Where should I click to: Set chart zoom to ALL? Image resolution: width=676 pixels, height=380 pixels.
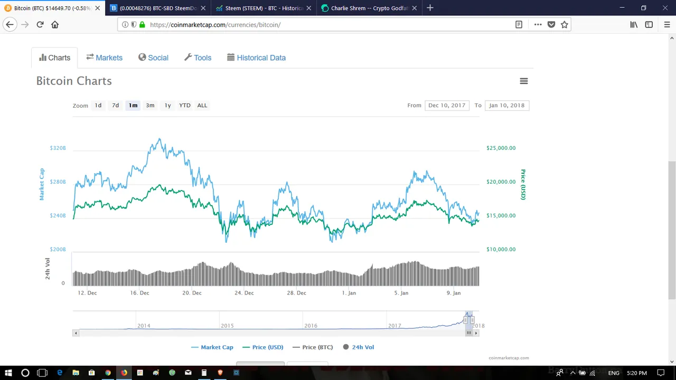point(202,105)
